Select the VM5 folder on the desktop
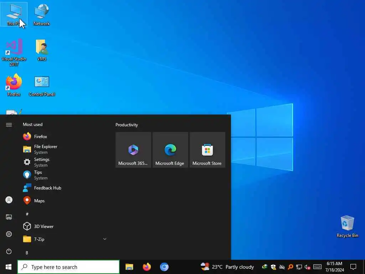This screenshot has width=365, height=274. (42, 50)
